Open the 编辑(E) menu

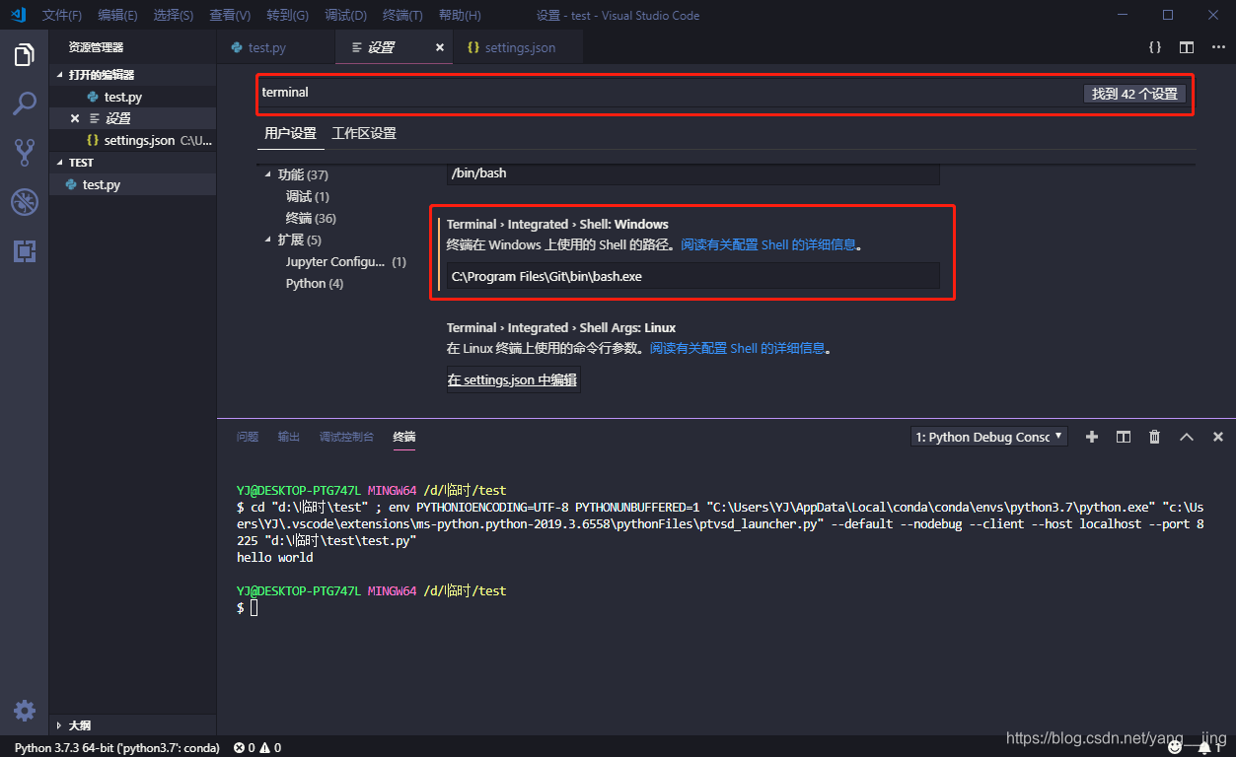click(118, 15)
